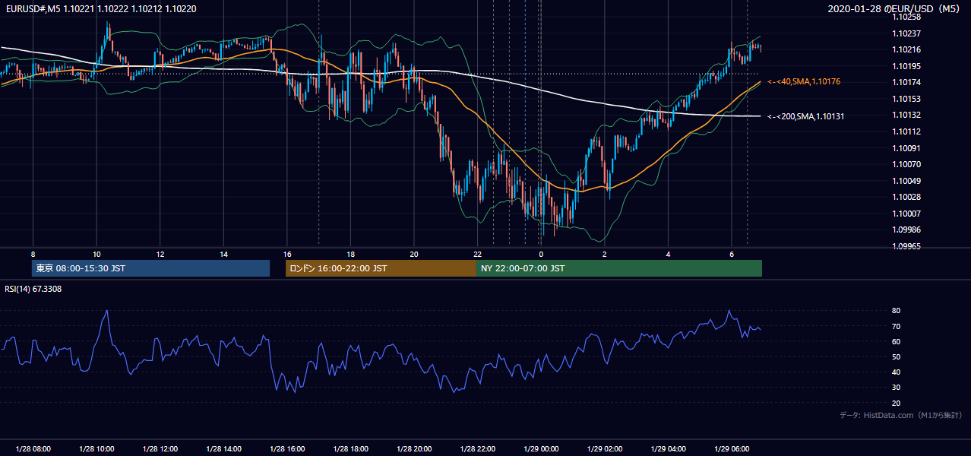Click hour tick 8 under price chart

click(x=33, y=254)
